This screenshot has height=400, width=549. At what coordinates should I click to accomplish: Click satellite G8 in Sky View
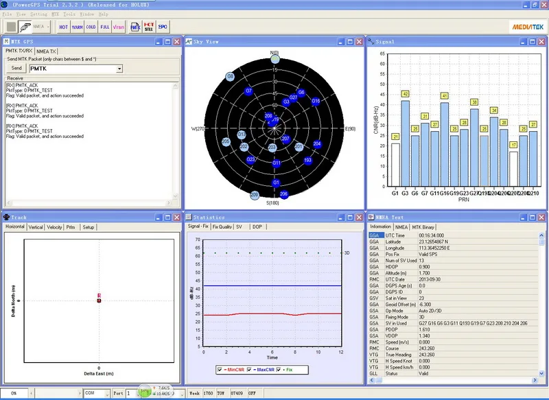[230, 76]
